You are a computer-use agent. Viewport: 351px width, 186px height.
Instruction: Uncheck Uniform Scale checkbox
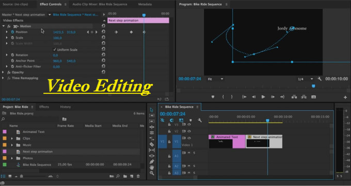pyautogui.click(x=55, y=49)
